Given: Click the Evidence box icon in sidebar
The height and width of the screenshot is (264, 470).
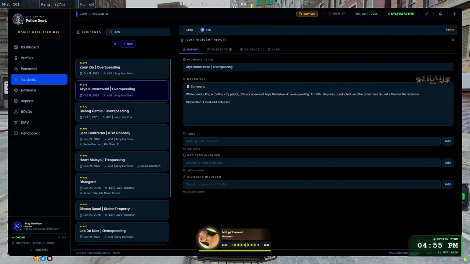Looking at the screenshot, I should 16,90.
